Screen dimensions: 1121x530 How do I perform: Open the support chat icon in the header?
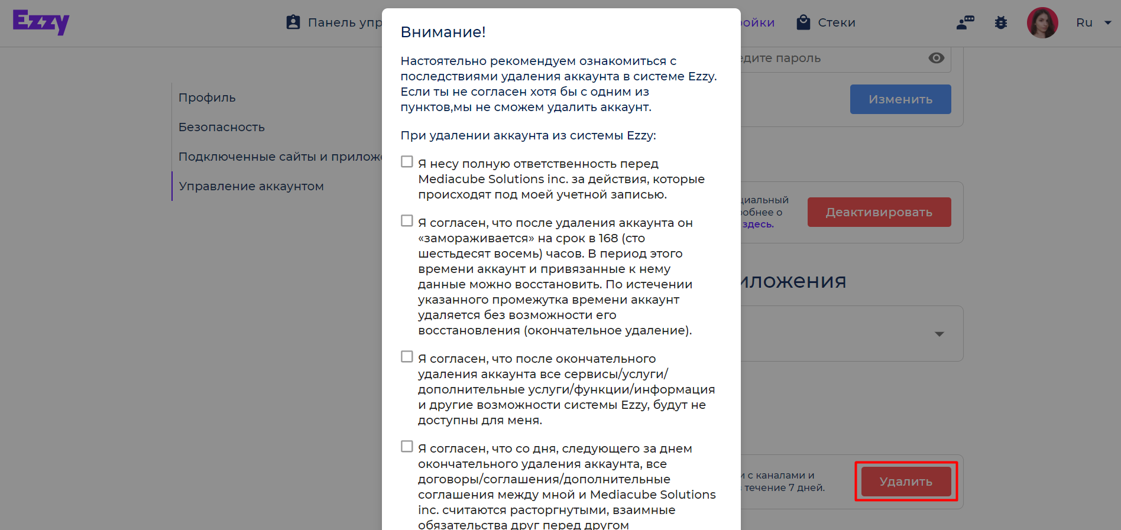click(965, 22)
